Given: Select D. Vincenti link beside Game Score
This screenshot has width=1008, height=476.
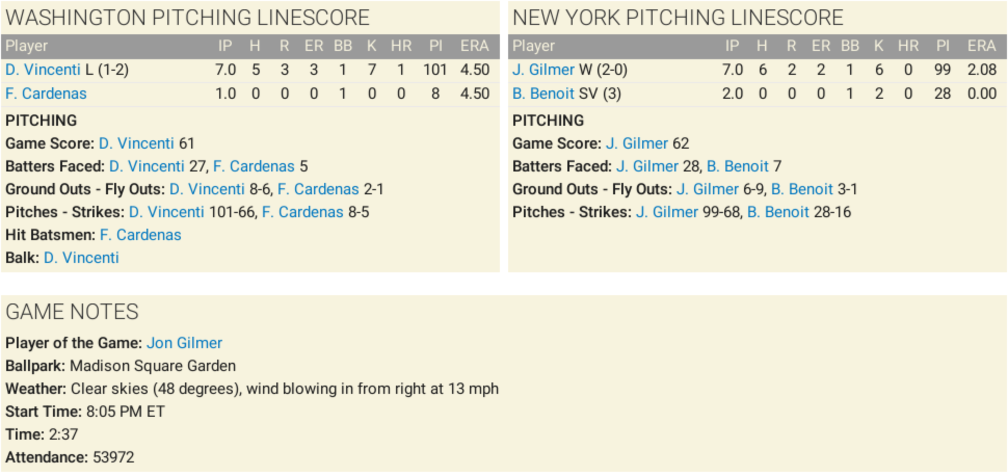Looking at the screenshot, I should [136, 143].
